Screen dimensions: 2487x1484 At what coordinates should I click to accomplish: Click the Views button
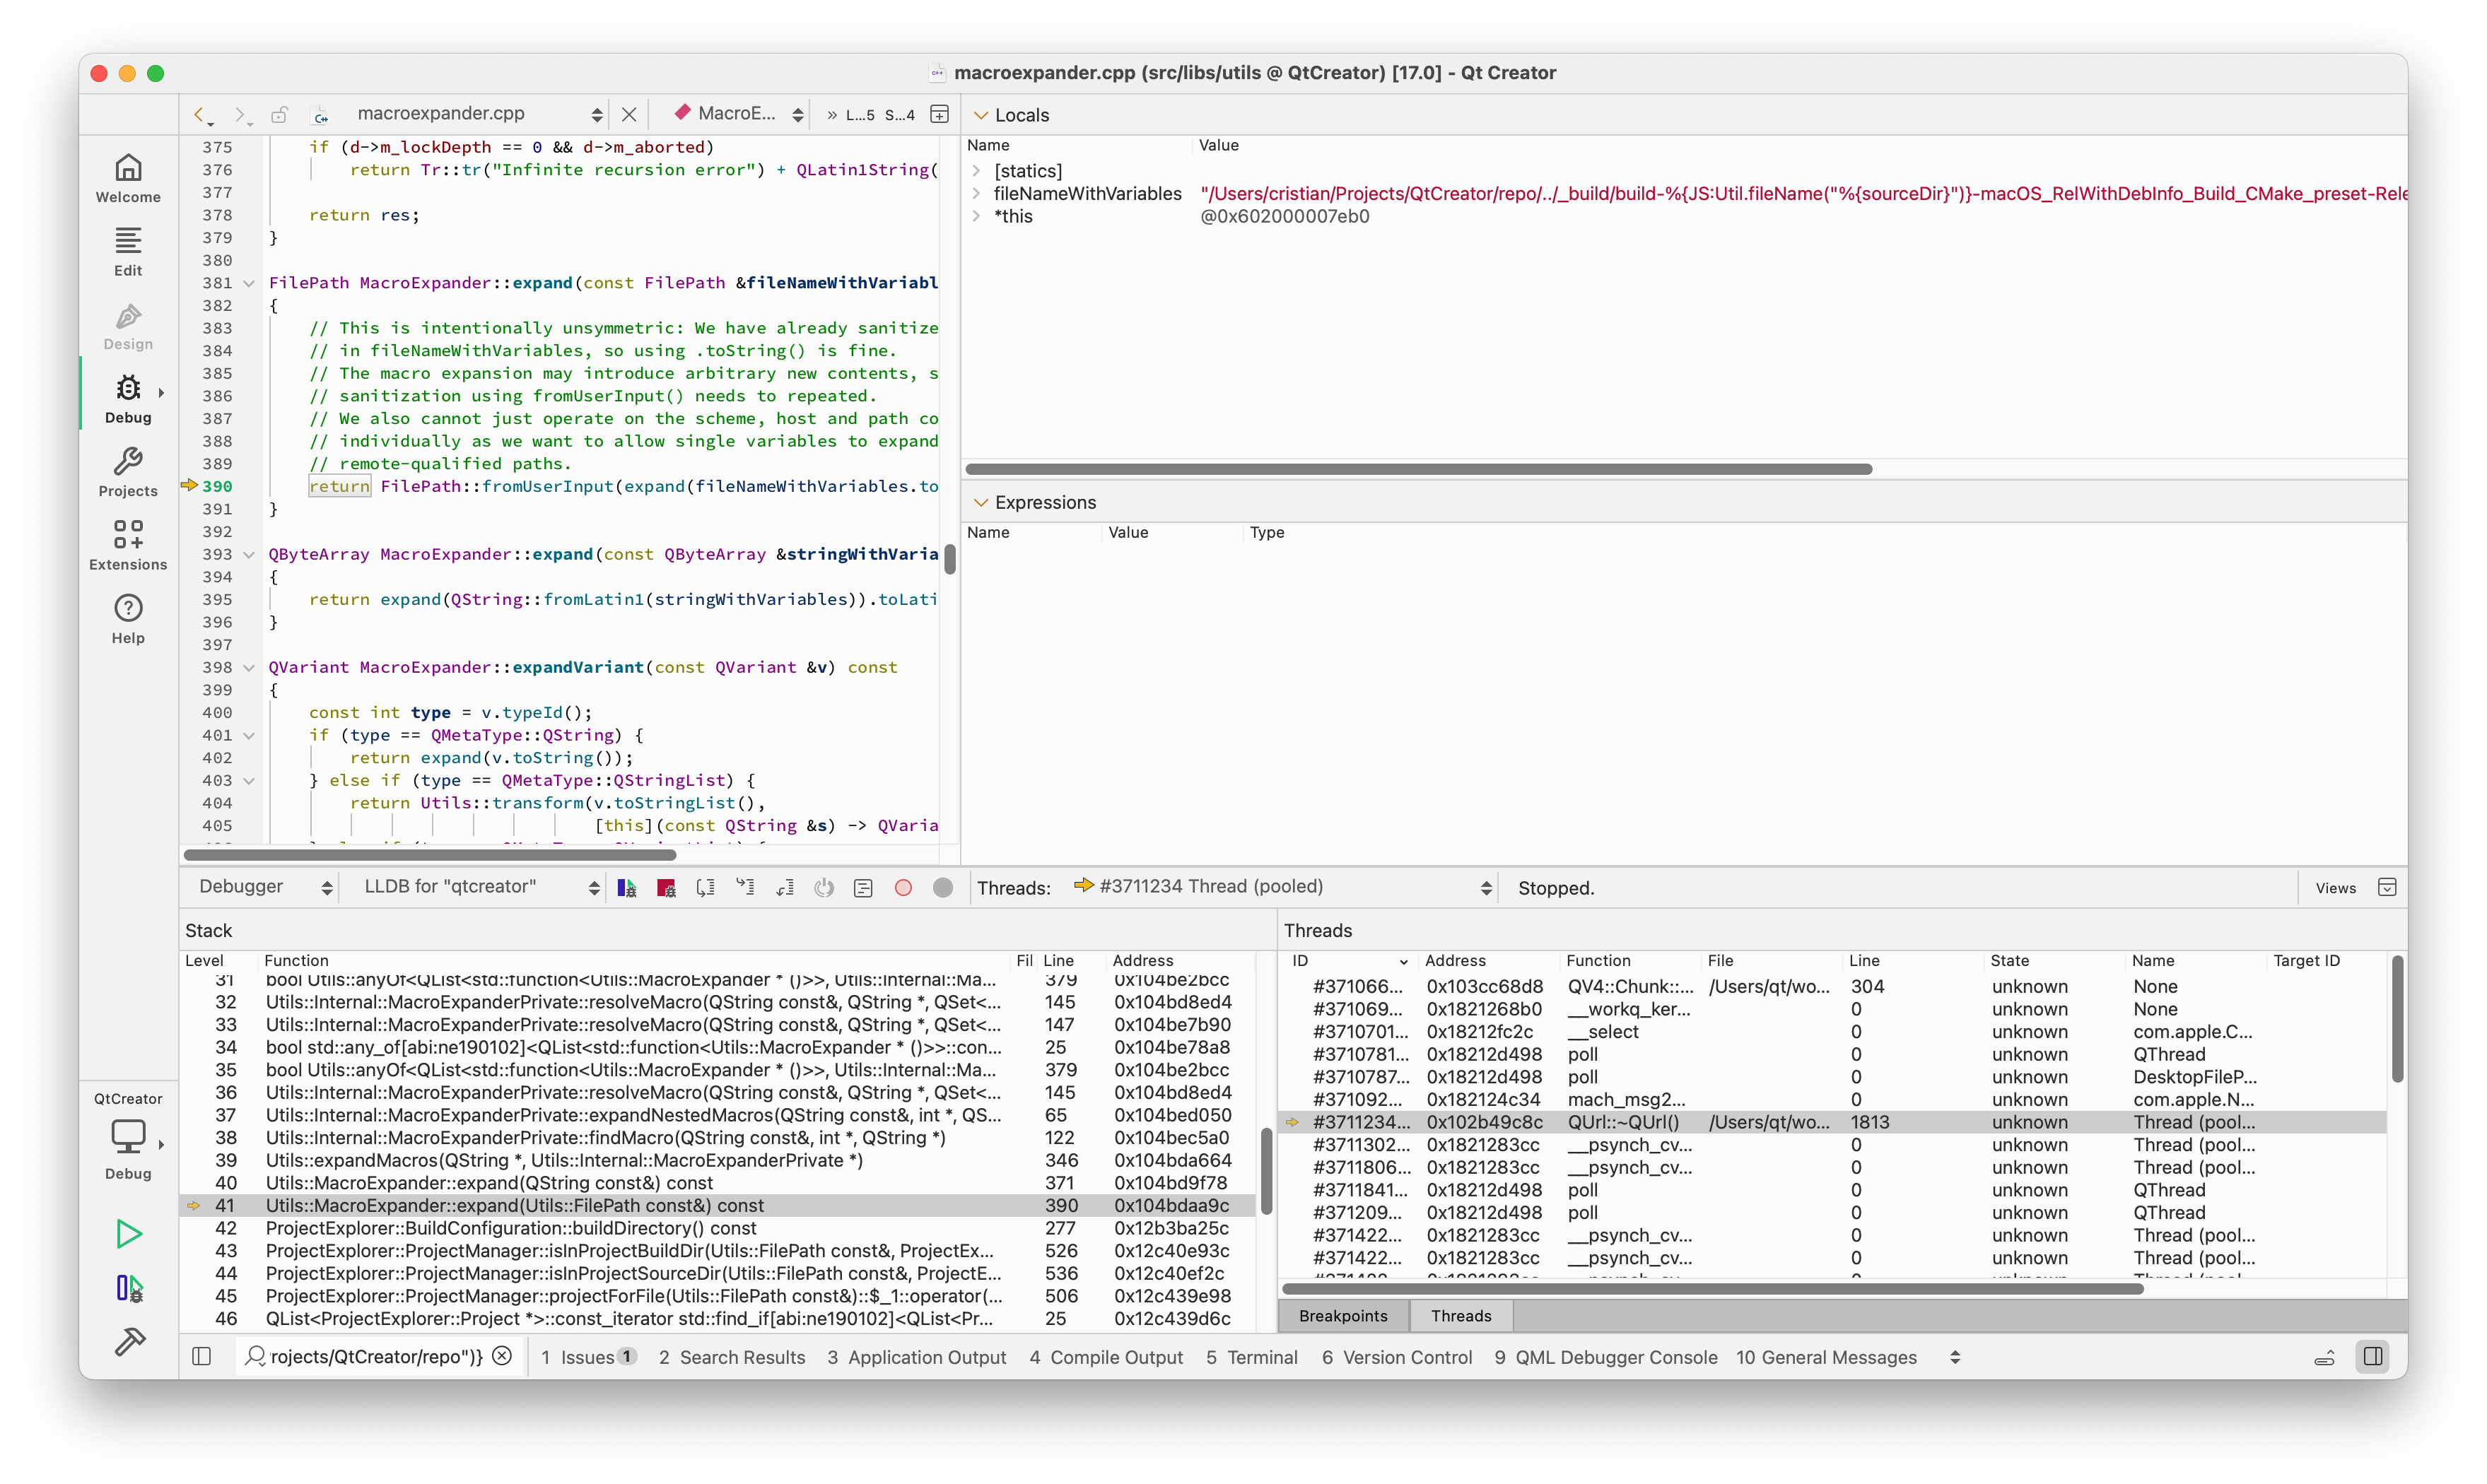pyautogui.click(x=2335, y=888)
